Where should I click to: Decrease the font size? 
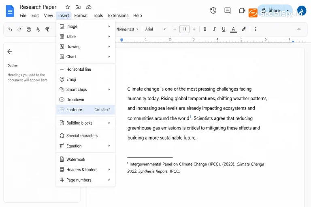pyautogui.click(x=175, y=30)
